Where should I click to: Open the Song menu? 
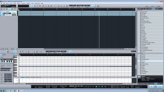pos(7,3)
